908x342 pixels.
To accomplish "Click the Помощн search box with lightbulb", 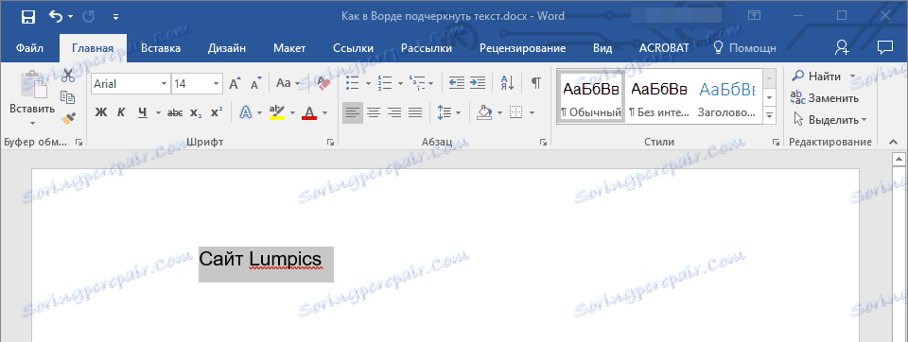I will (744, 48).
